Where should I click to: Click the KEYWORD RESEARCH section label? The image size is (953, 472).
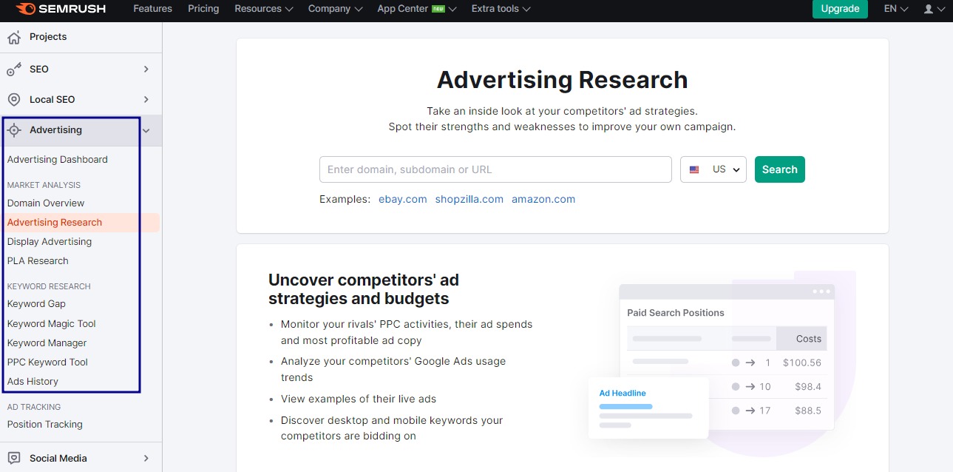click(x=49, y=286)
